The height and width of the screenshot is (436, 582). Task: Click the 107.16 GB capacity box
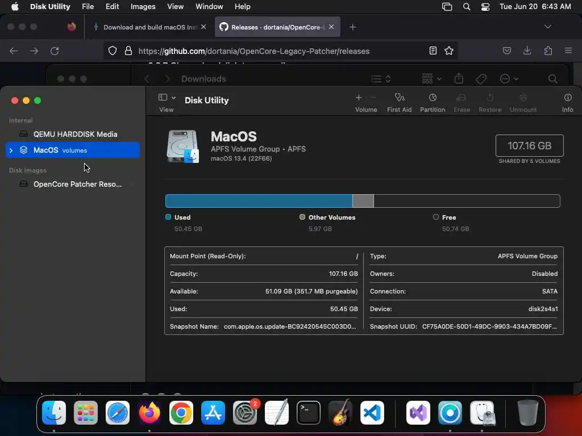coord(529,145)
